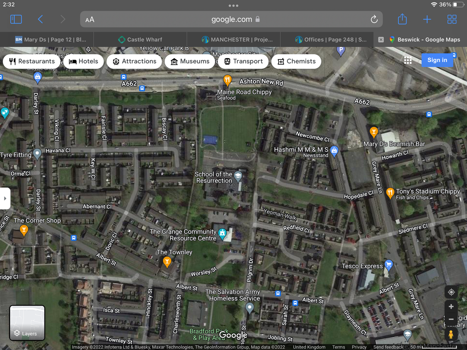Viewport: 467px width, 350px height.
Task: Filter map by Transport
Action: 243,61
